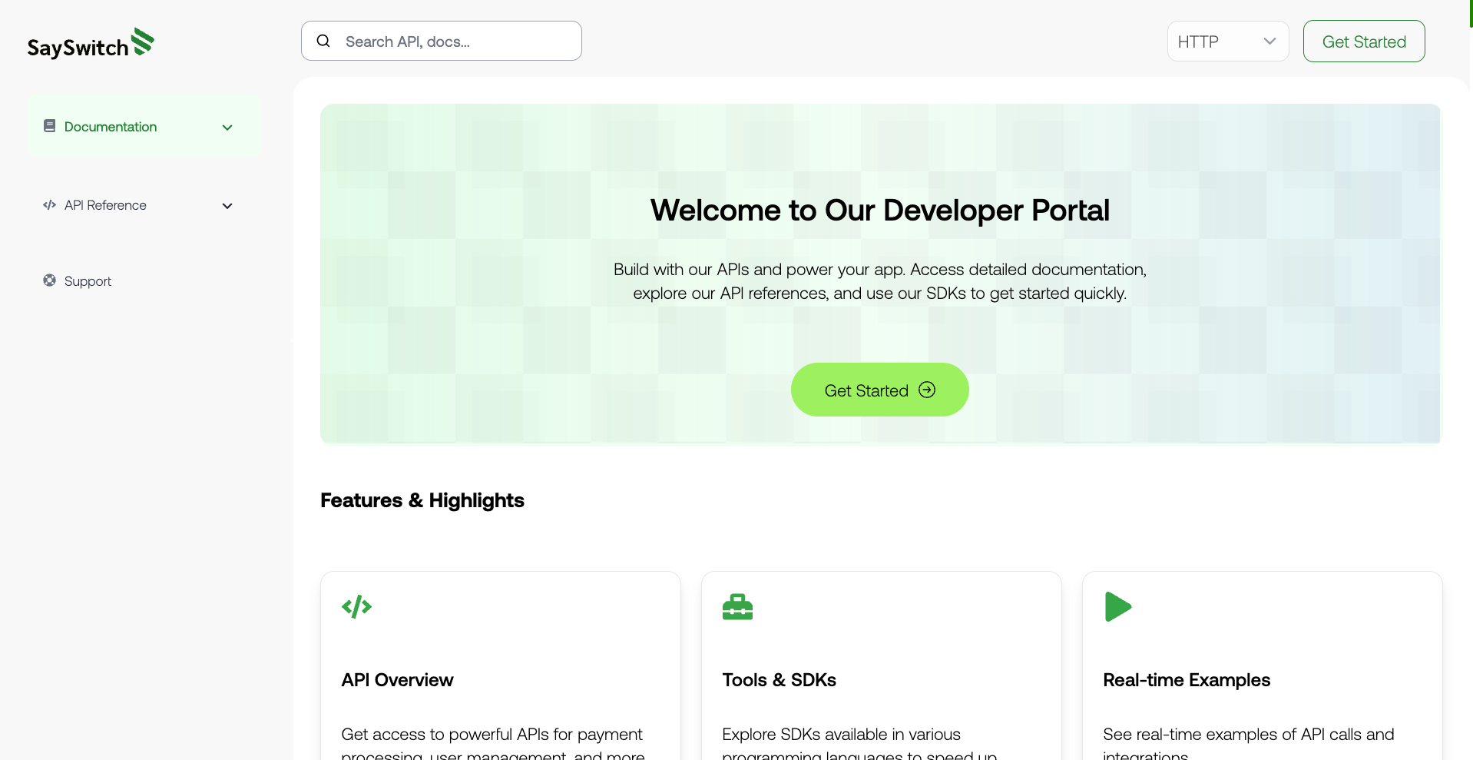Click the arrow circle icon in Get Started
1473x760 pixels.
927,390
